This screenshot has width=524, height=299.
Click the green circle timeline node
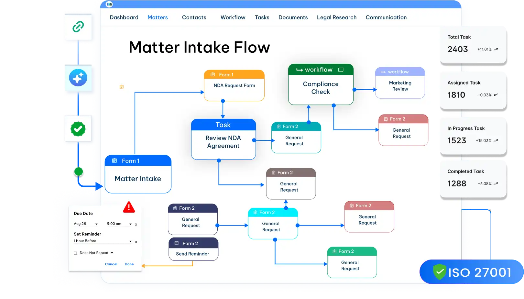coord(79,172)
